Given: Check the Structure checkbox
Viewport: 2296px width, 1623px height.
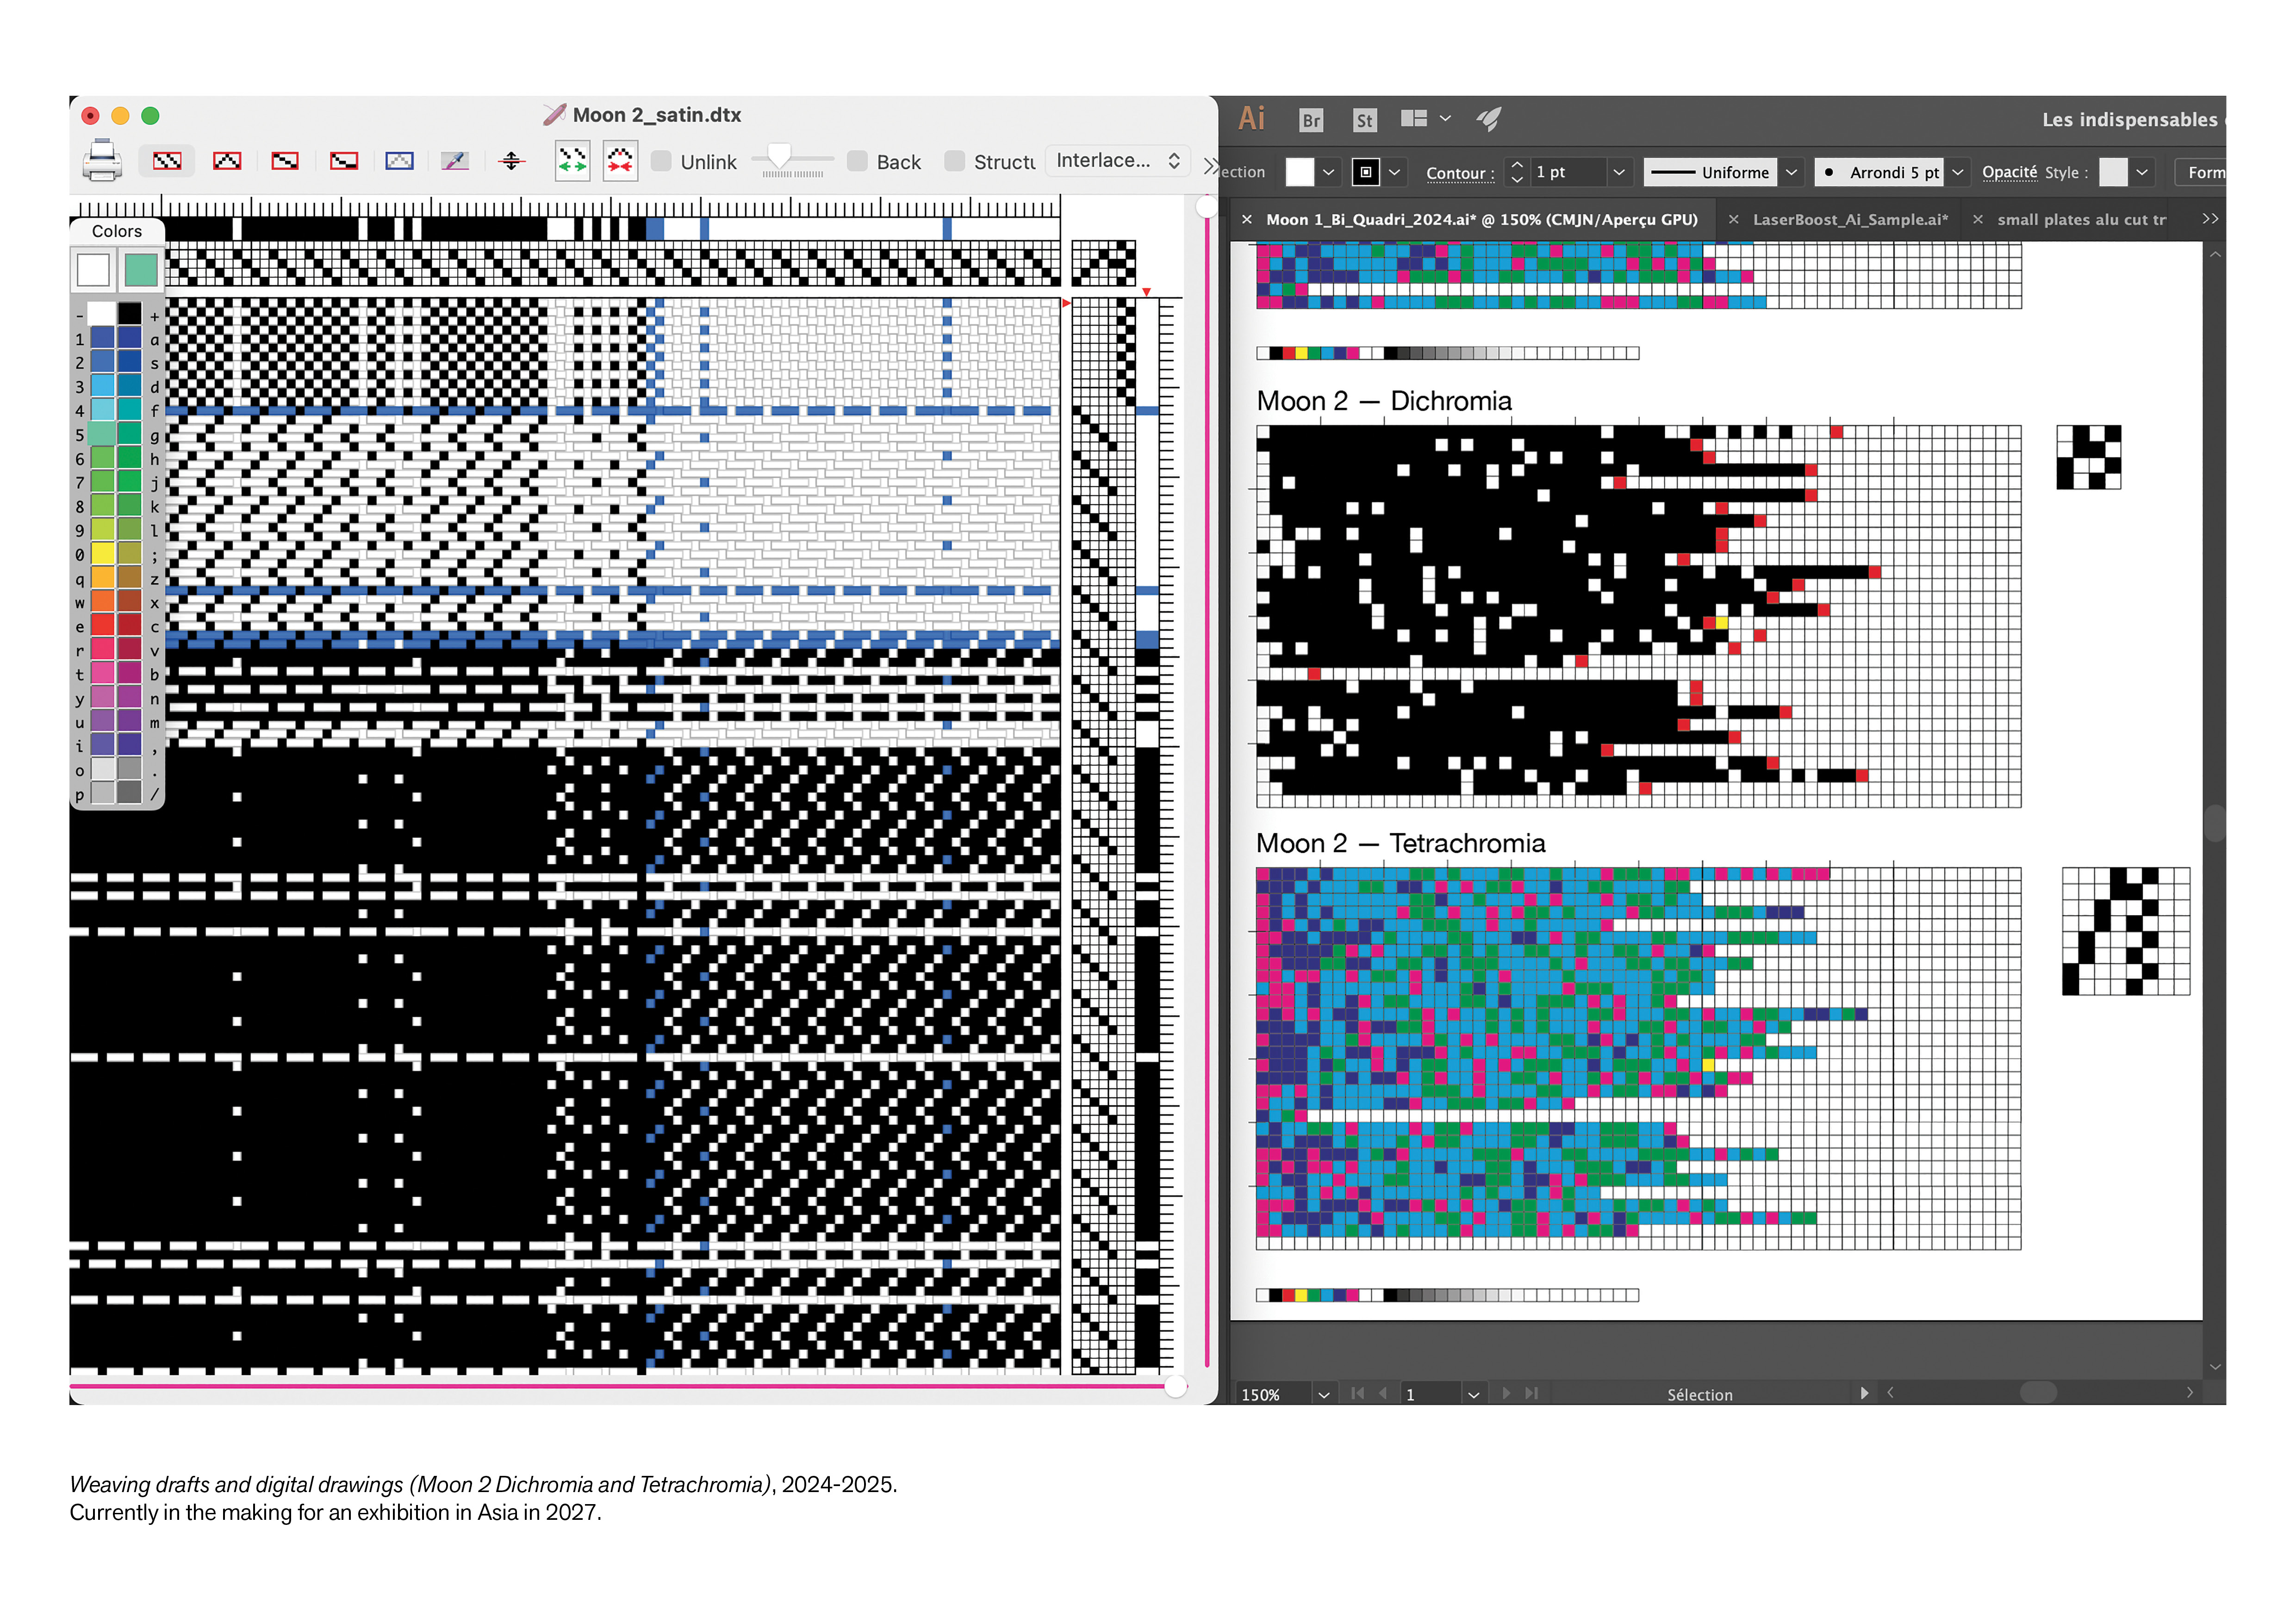Looking at the screenshot, I should tap(955, 161).
